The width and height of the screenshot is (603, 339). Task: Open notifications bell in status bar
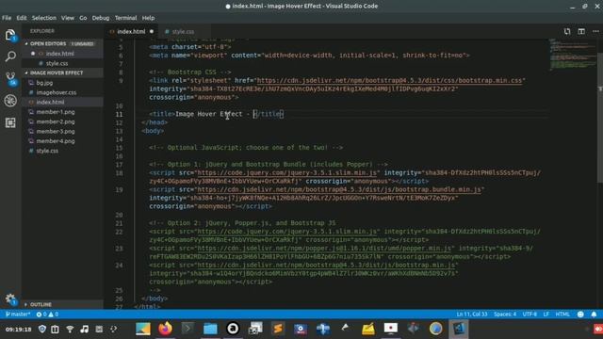point(595,315)
